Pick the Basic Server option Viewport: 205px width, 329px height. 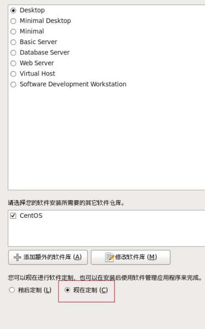(13, 42)
